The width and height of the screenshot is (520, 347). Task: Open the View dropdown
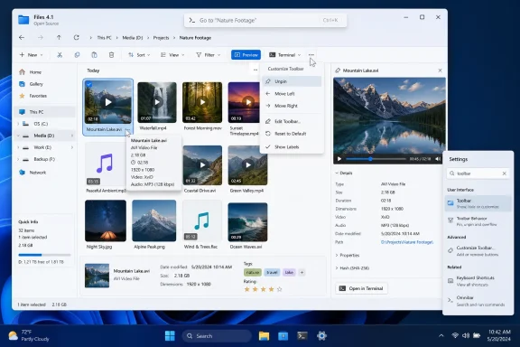(x=172, y=55)
